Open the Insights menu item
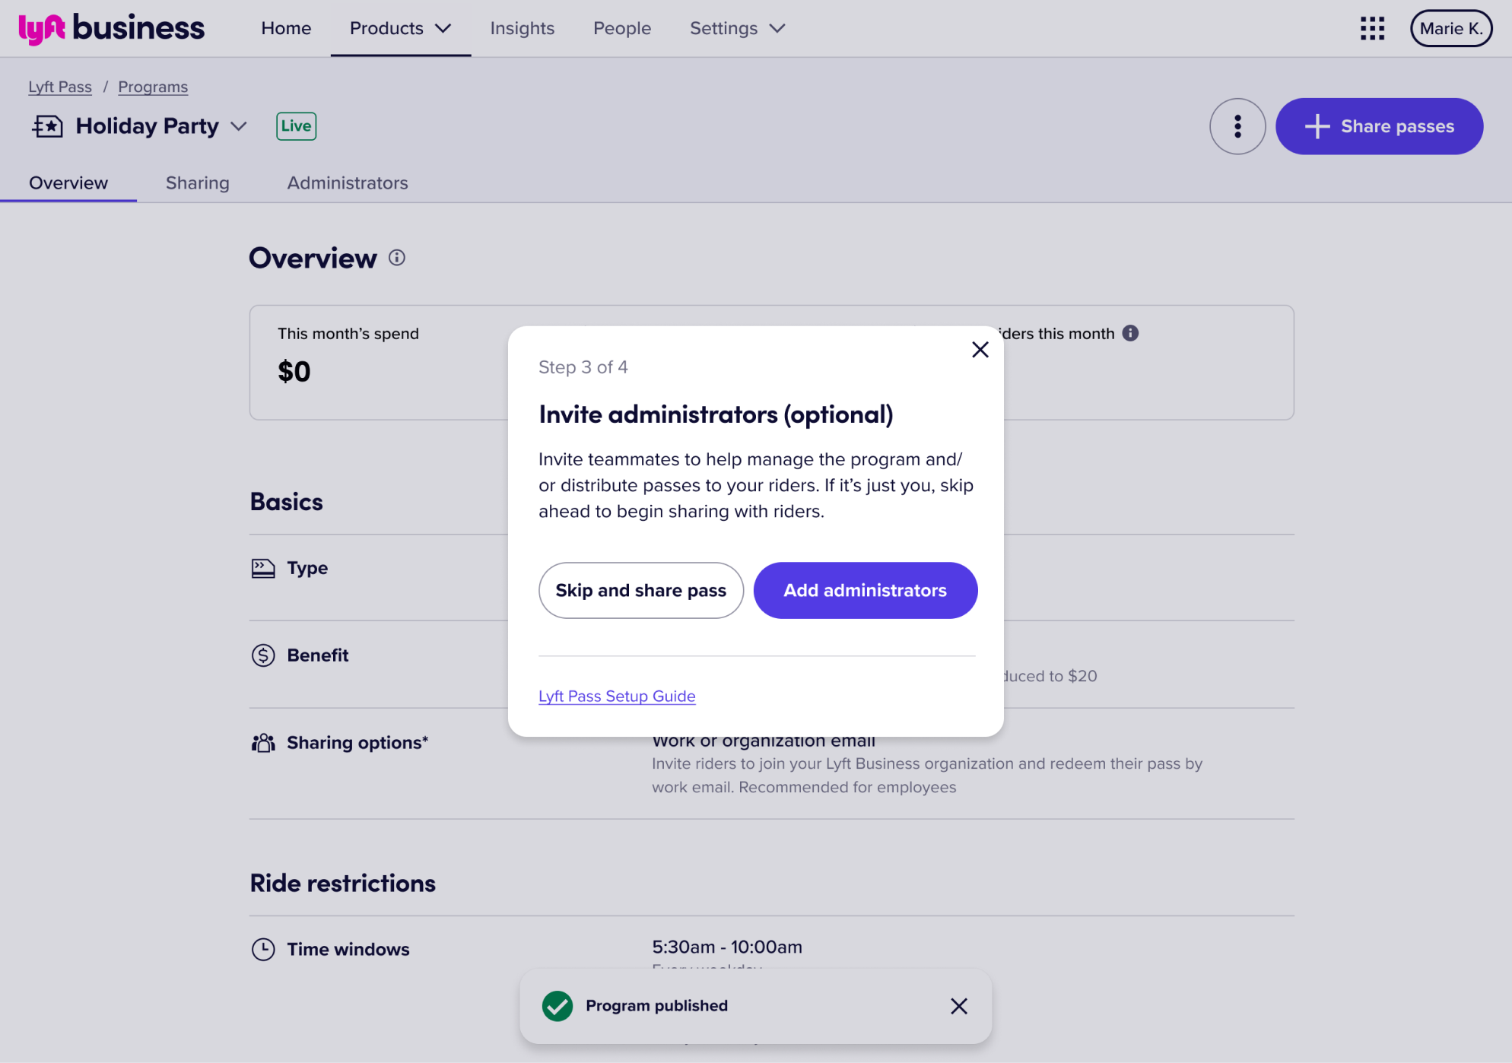 pyautogui.click(x=523, y=29)
